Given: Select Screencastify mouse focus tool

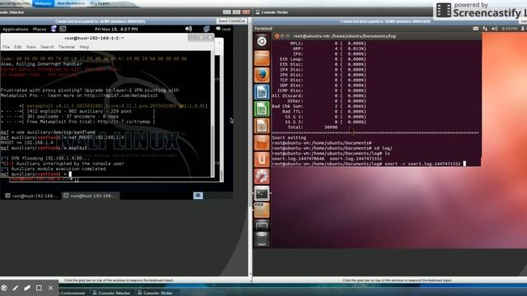Looking at the screenshot, I should pyautogui.click(x=4, y=288).
